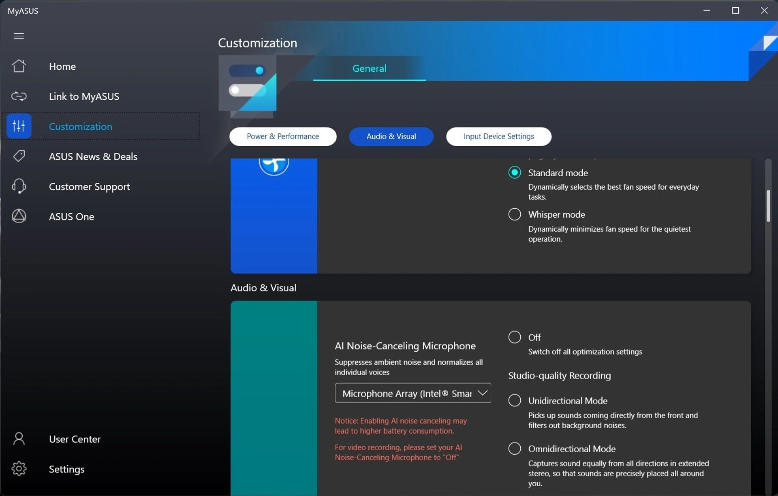The image size is (778, 496).
Task: Open ASUS One section
Action: point(72,216)
